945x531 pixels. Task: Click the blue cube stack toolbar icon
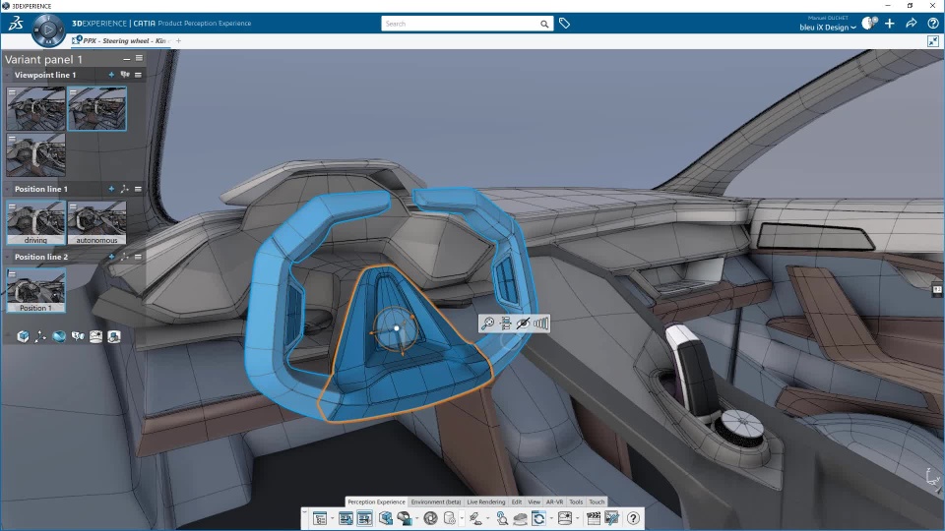pyautogui.click(x=386, y=518)
